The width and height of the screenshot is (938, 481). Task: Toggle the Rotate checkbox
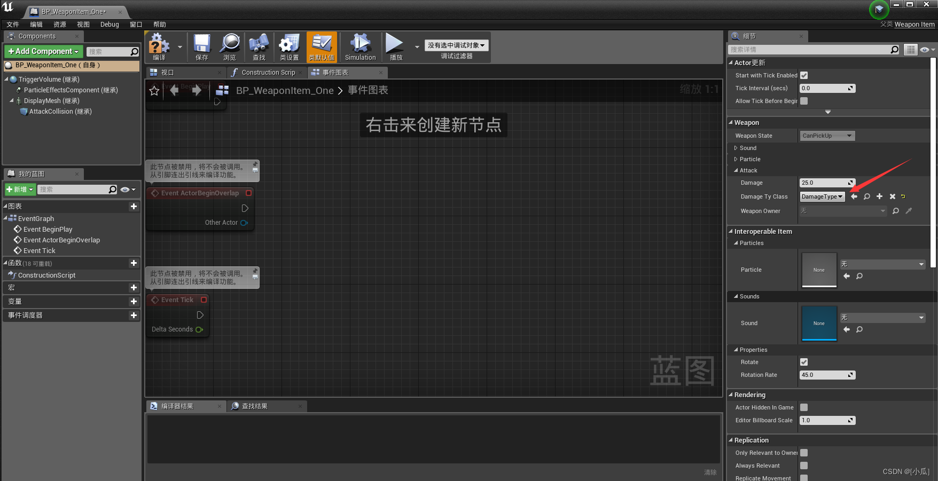pyautogui.click(x=804, y=362)
